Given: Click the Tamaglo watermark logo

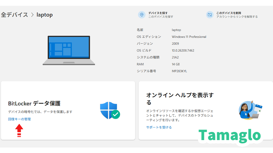Looking at the screenshot, I should point(230,135).
